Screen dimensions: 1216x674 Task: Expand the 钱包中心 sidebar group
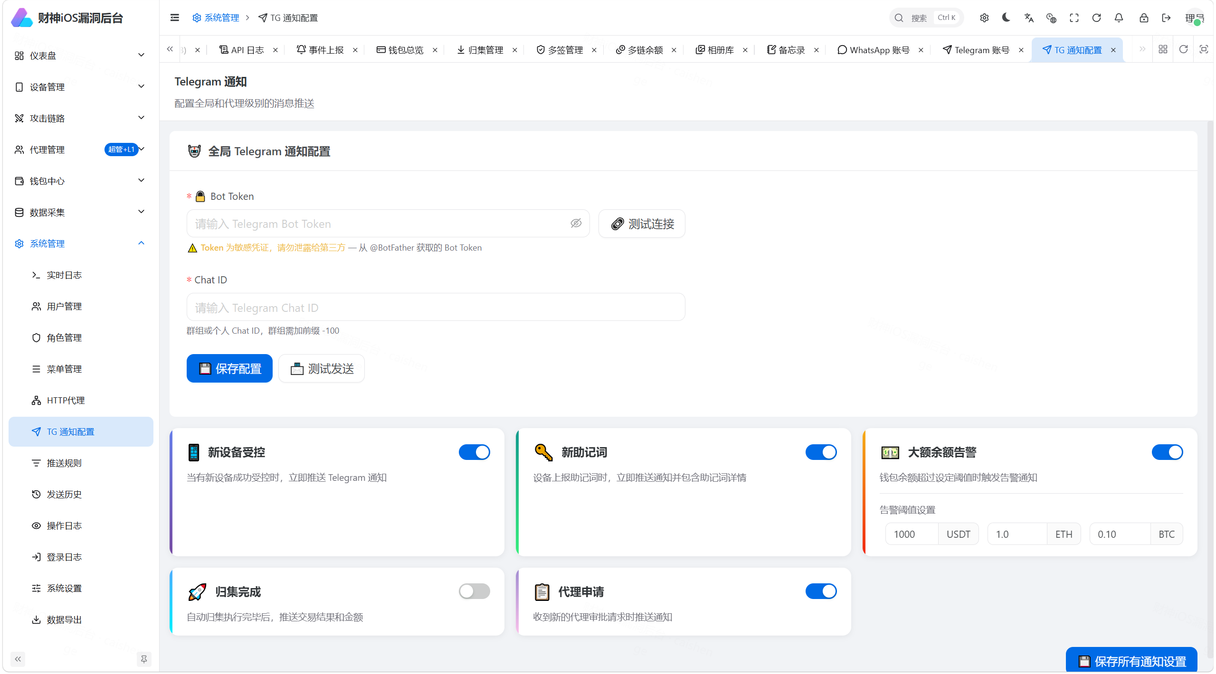click(x=80, y=181)
